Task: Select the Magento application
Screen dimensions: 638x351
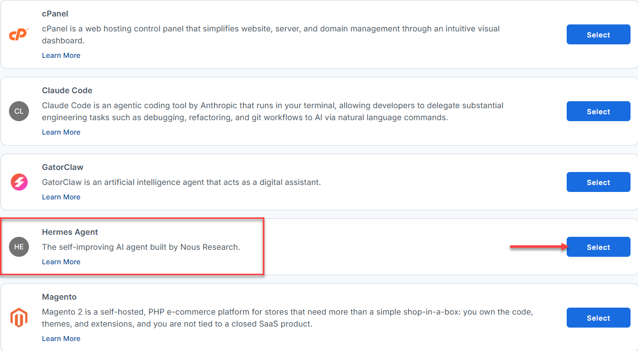Action: coord(598,318)
